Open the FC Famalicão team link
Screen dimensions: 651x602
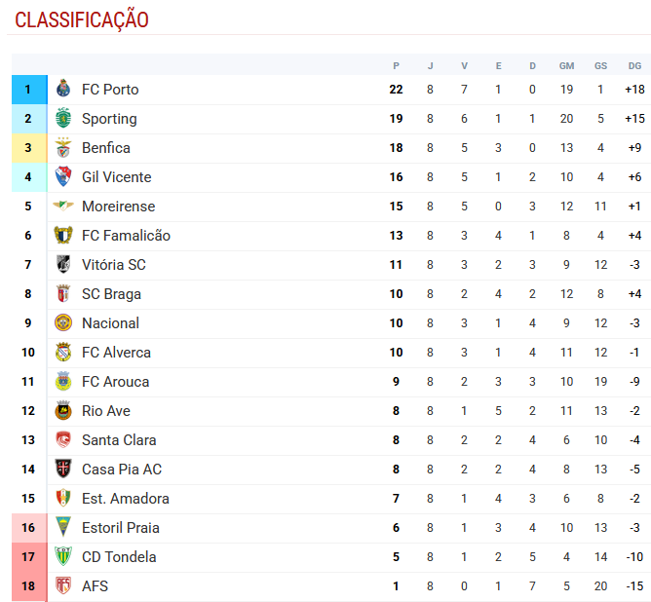point(126,236)
